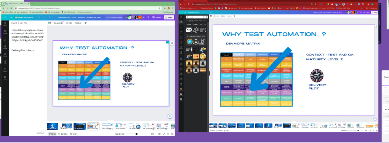Open Brand panel in left Canva window
Viewport: 389px width, 143px height.
click(5, 47)
